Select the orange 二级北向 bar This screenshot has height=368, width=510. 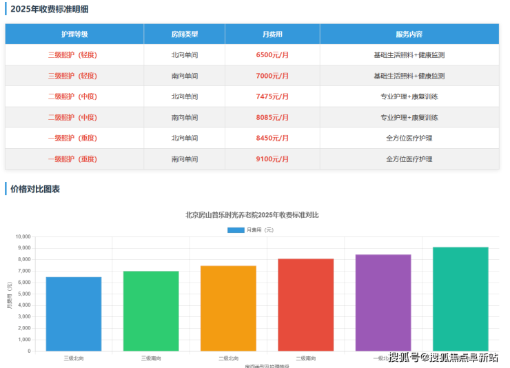pos(228,308)
